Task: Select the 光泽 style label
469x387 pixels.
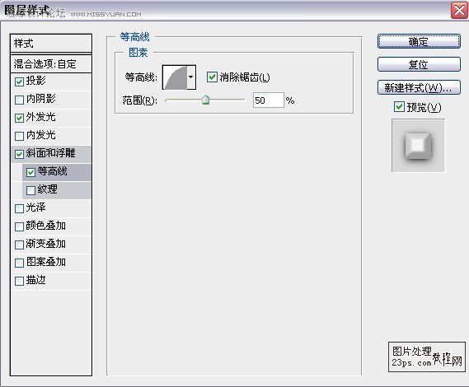Action: pyautogui.click(x=36, y=207)
